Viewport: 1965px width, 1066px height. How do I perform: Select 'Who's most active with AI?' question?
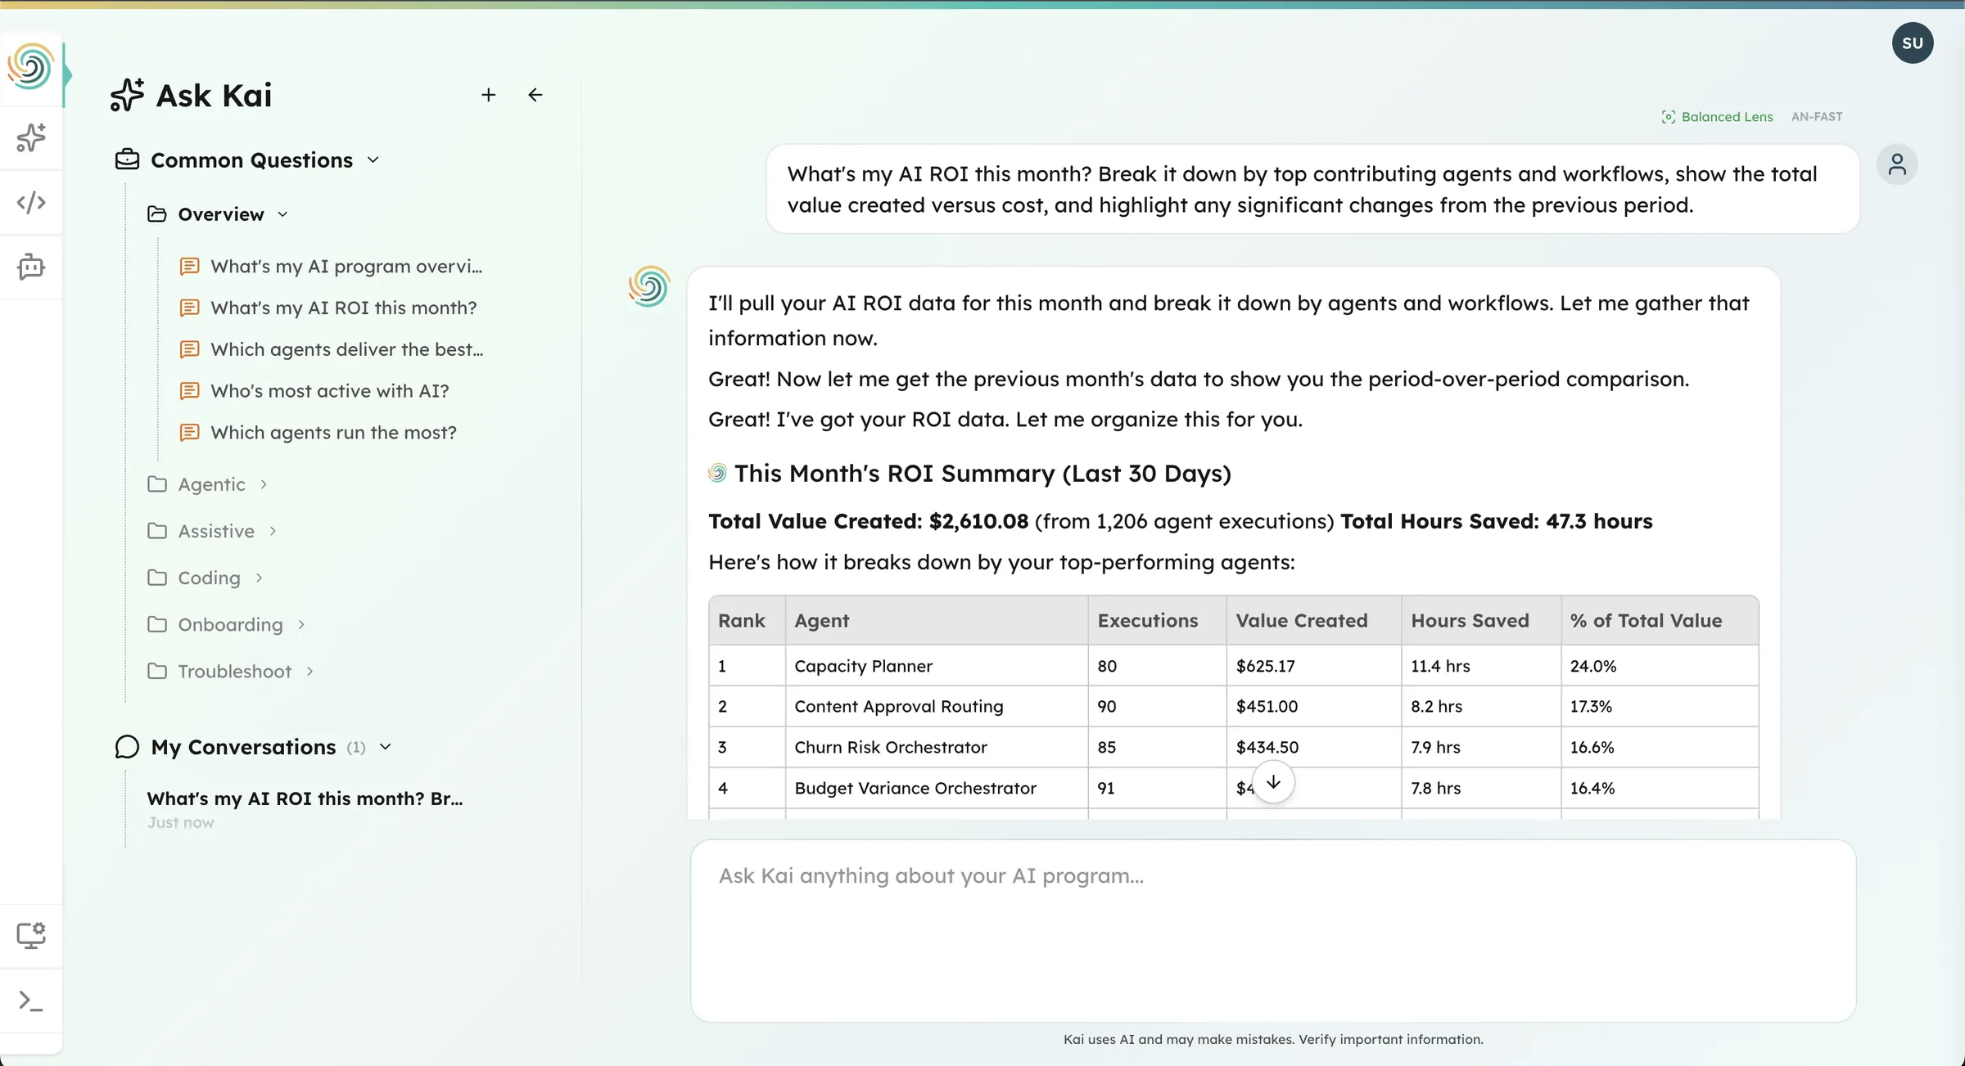click(329, 391)
